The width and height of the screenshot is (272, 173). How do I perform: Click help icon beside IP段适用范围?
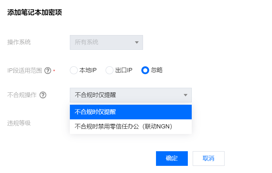point(48,70)
